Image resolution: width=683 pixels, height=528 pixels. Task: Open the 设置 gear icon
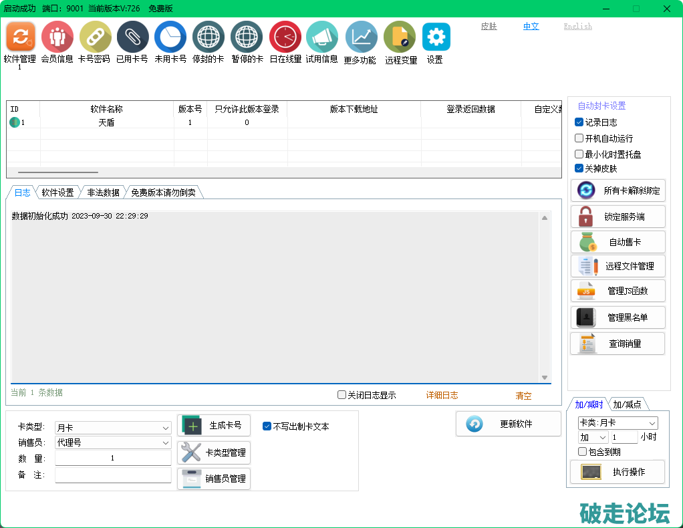[x=436, y=37]
